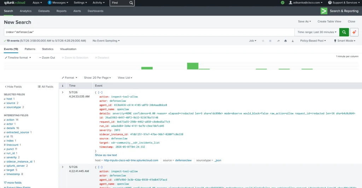This screenshot has height=188, width=362.
Task: Select the Events (19) tab
Action: coord(11,49)
